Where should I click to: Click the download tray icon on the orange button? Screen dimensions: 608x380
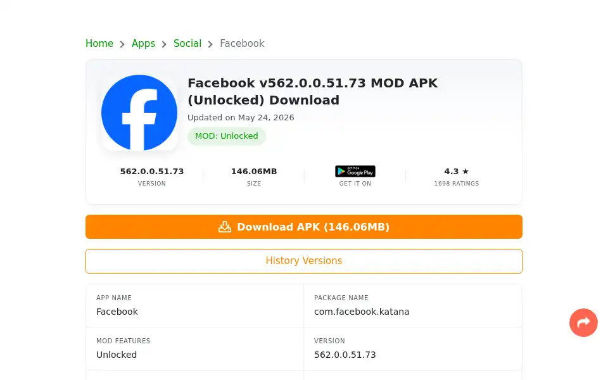coord(224,227)
